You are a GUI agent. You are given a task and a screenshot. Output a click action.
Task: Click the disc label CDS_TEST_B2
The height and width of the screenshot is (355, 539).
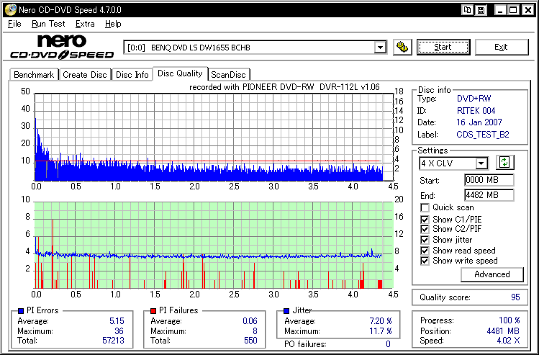483,135
